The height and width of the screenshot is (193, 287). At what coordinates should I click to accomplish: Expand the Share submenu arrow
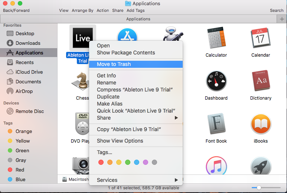(x=176, y=118)
